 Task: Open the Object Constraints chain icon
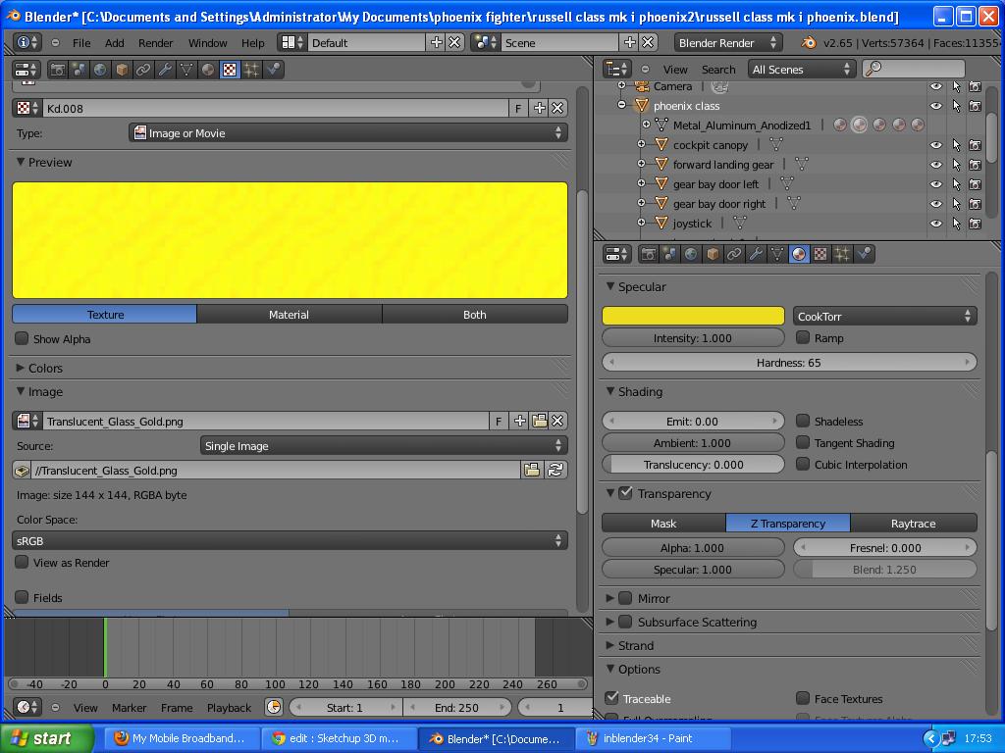tap(735, 254)
